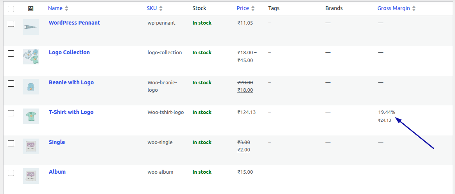Open the Beanie with Logo product
This screenshot has width=455, height=194.
71,82
